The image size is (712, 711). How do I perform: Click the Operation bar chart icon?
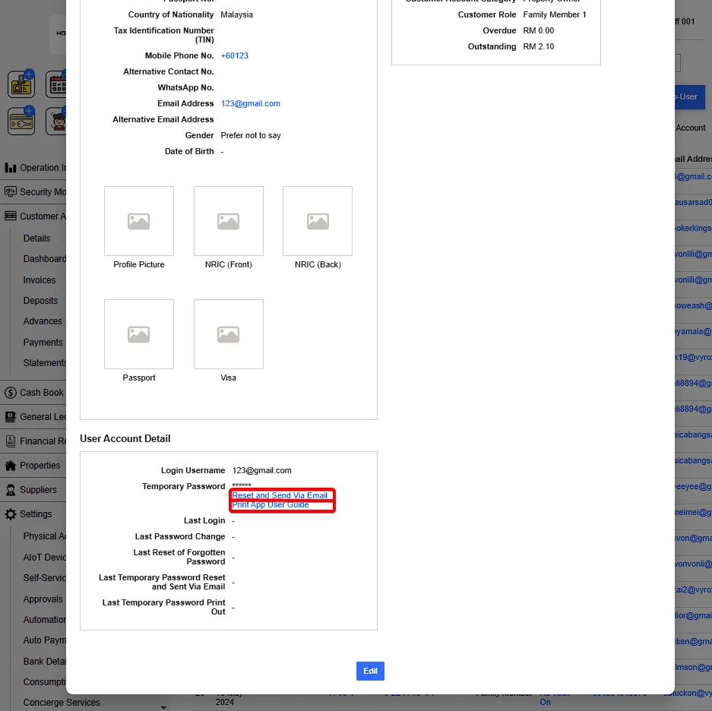(11, 168)
